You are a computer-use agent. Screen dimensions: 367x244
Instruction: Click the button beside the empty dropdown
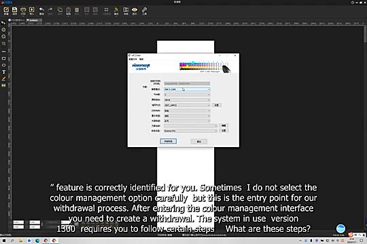pyautogui.click(x=224, y=126)
